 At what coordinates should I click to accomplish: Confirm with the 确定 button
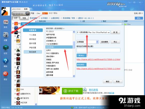pos(107,82)
